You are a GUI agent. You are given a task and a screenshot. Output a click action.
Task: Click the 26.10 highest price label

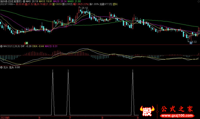tap(85, 8)
